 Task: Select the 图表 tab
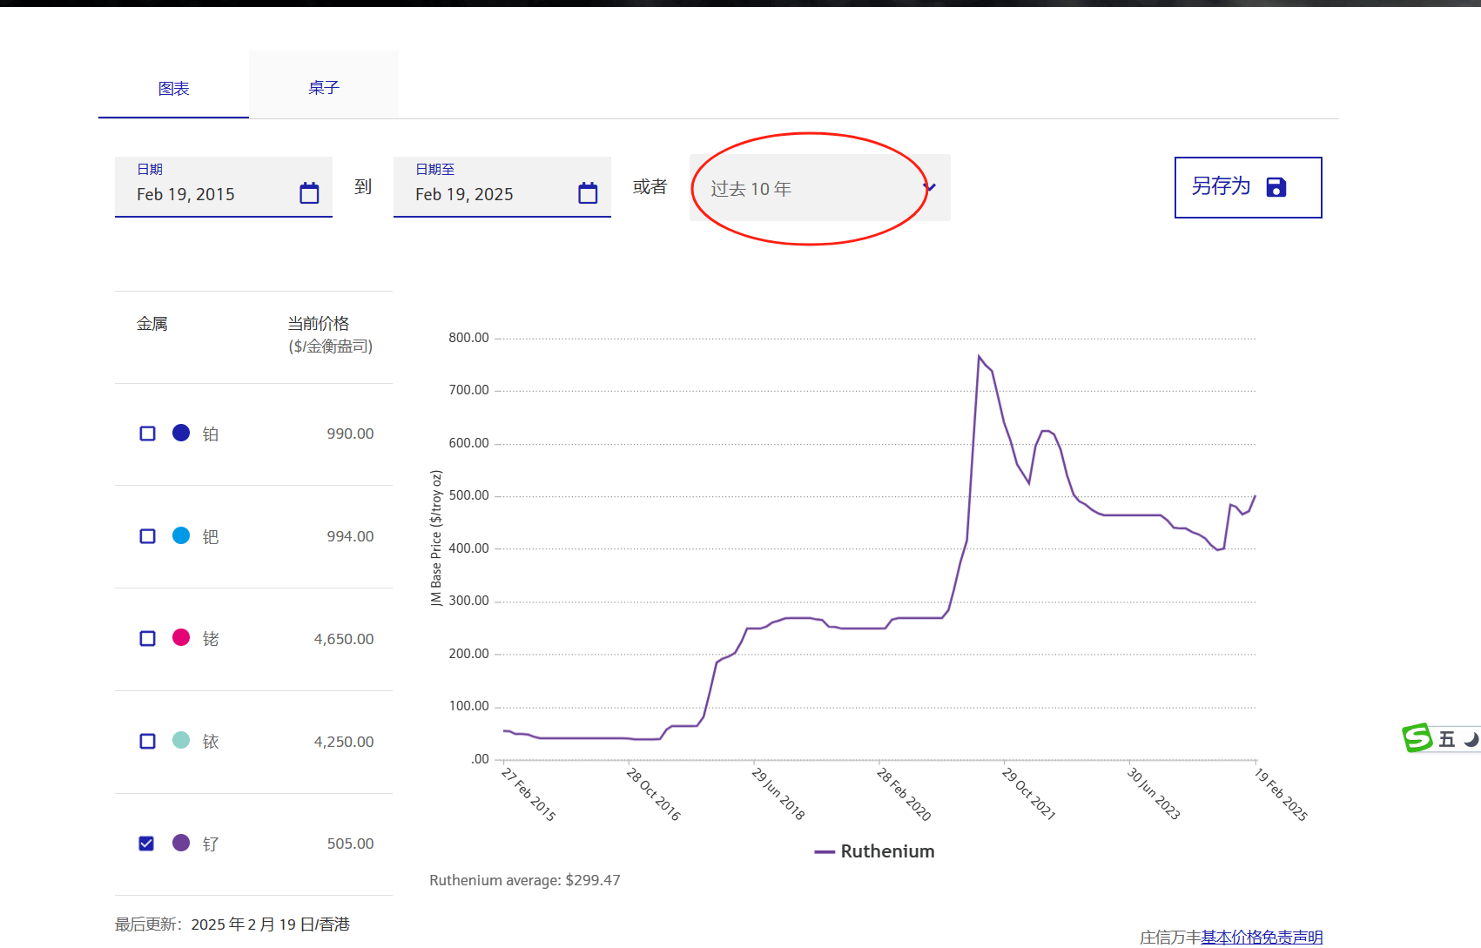pos(172,87)
